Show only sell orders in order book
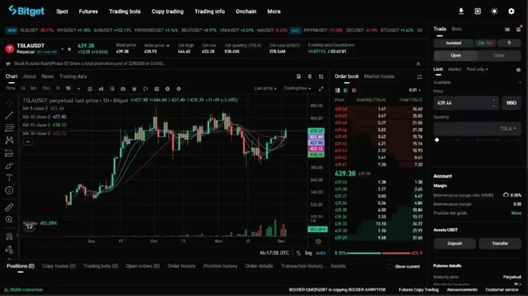 [354, 90]
